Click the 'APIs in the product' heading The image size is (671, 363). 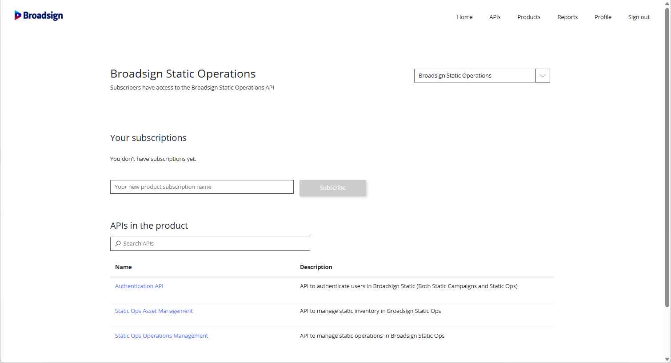tap(149, 226)
